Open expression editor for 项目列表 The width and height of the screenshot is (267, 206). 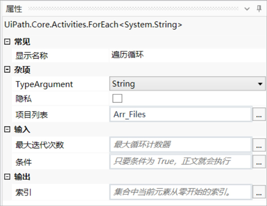259,114
